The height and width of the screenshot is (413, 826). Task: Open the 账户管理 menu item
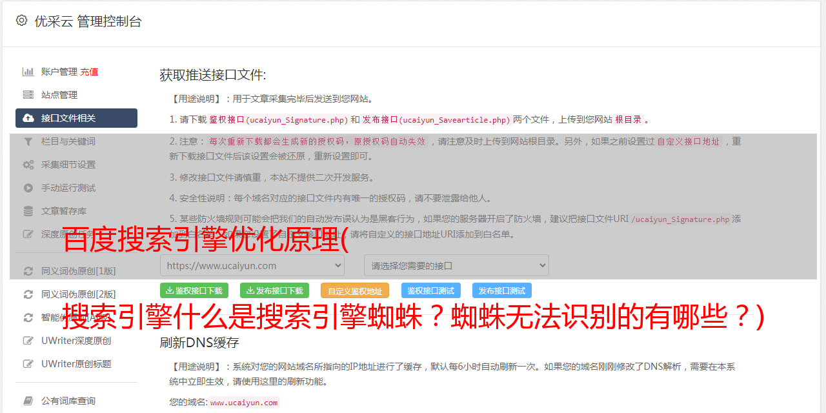[59, 72]
